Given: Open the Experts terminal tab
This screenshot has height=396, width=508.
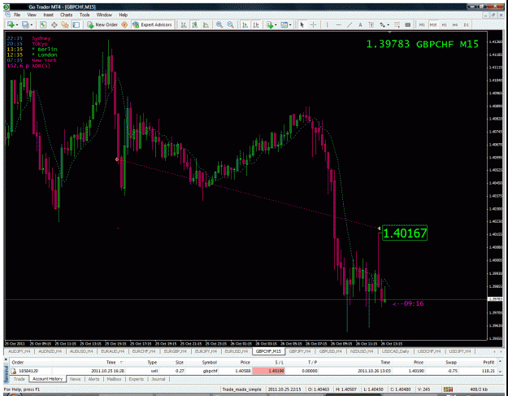Looking at the screenshot, I should click(x=136, y=379).
